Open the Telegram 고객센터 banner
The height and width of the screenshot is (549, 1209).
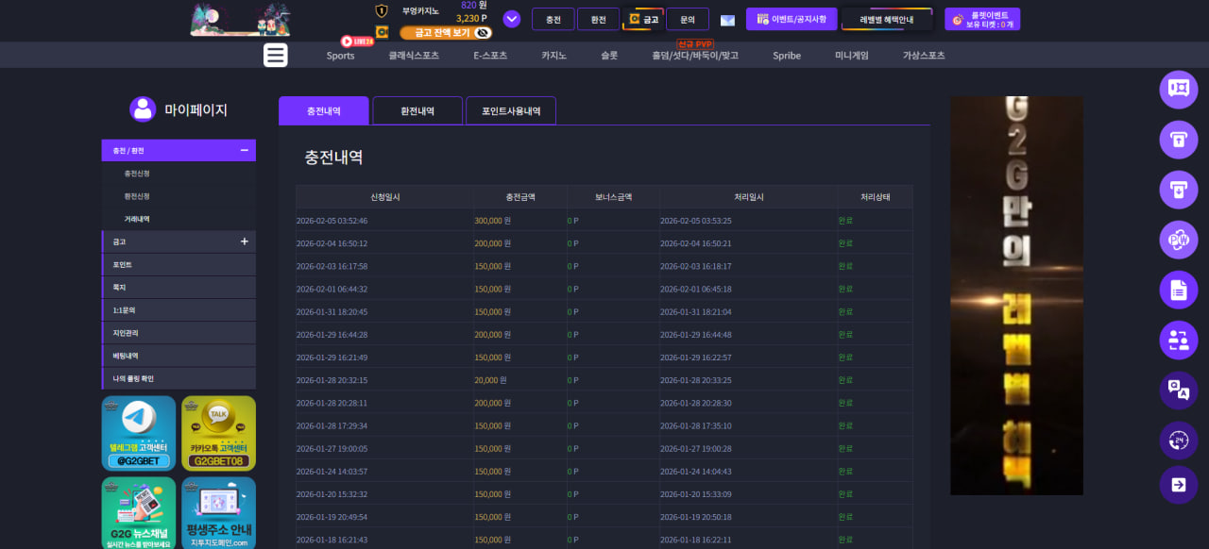click(139, 433)
